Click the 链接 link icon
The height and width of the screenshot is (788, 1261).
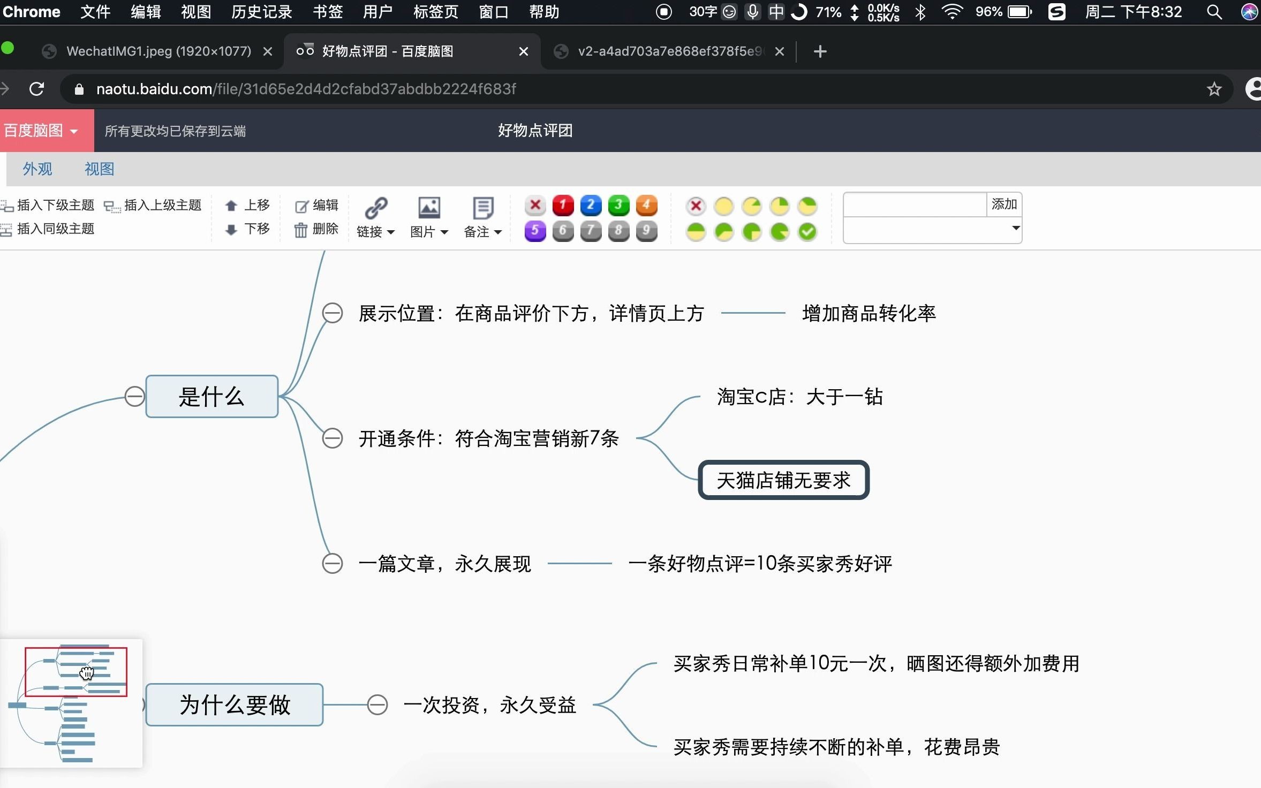[376, 208]
